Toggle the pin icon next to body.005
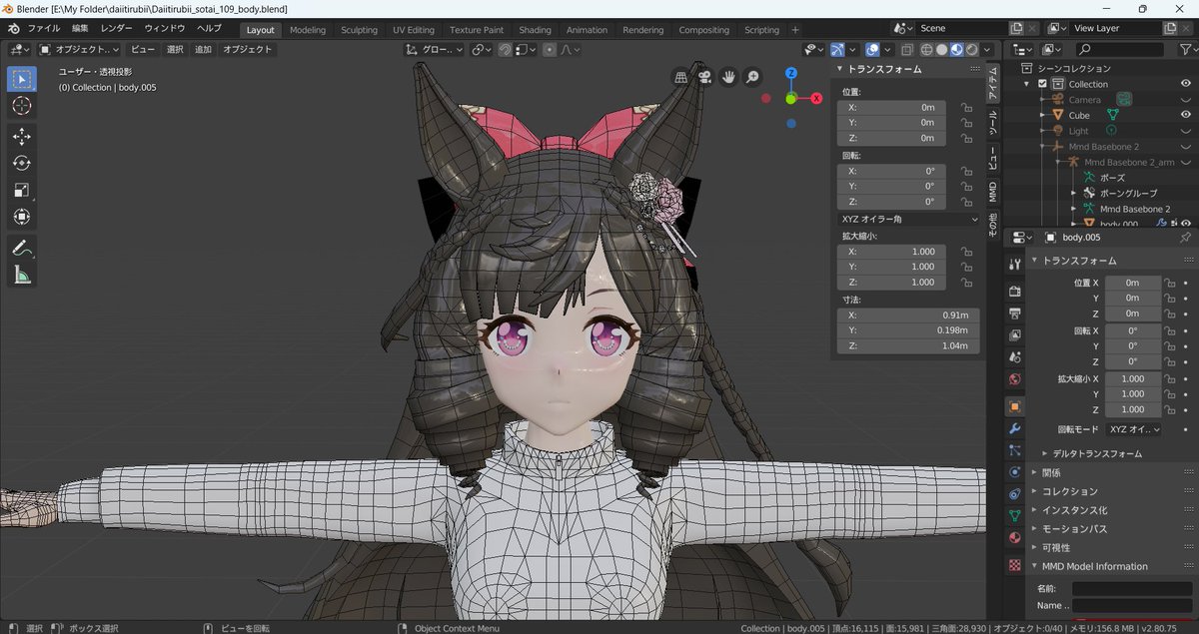Screen dimensions: 1199x634 (x=1185, y=238)
